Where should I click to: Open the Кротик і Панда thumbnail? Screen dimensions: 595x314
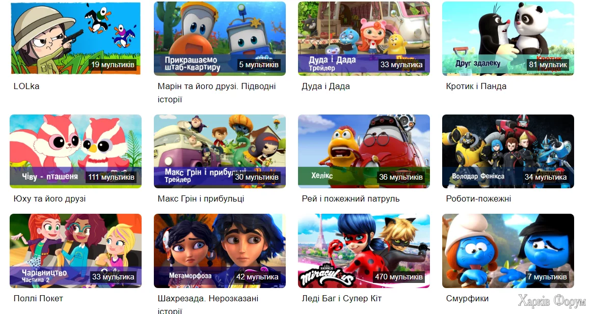[508, 38]
